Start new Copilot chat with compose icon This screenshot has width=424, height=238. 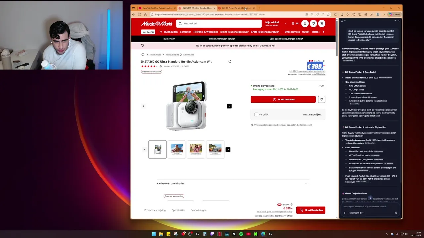(342, 20)
